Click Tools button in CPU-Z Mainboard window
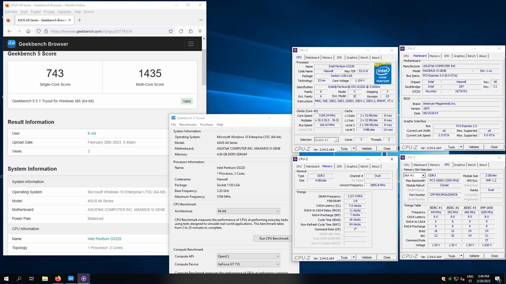 point(451,147)
